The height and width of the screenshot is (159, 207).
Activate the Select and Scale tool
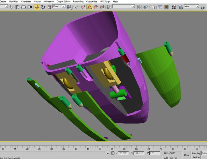click(x=49, y=7)
